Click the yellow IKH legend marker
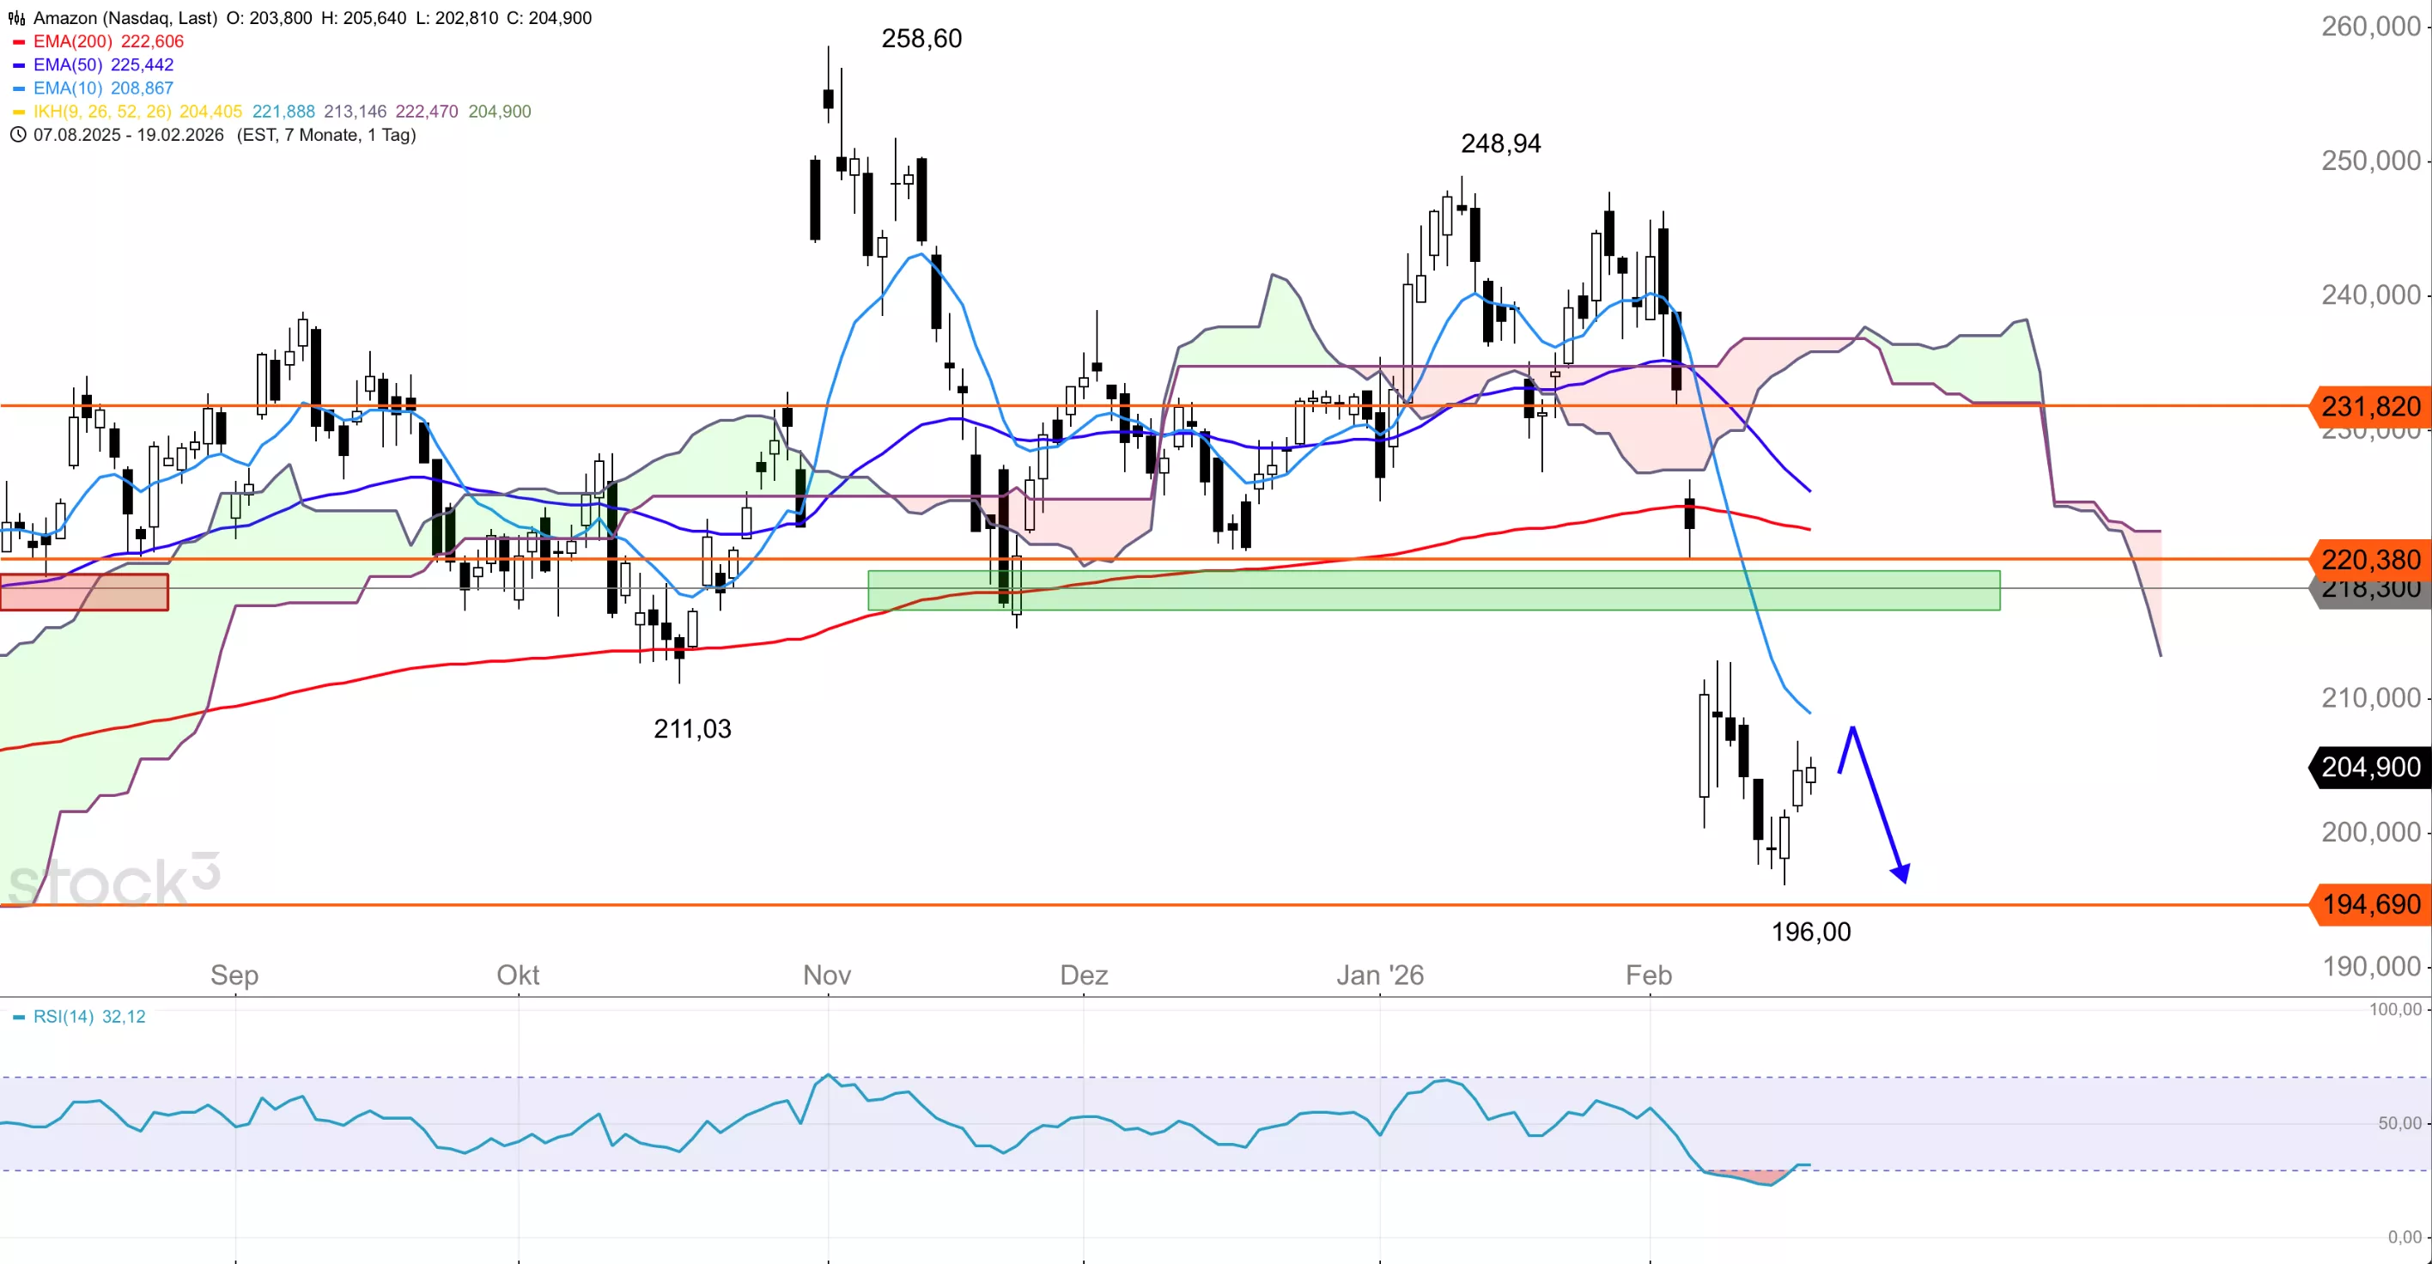This screenshot has width=2432, height=1264. point(18,112)
